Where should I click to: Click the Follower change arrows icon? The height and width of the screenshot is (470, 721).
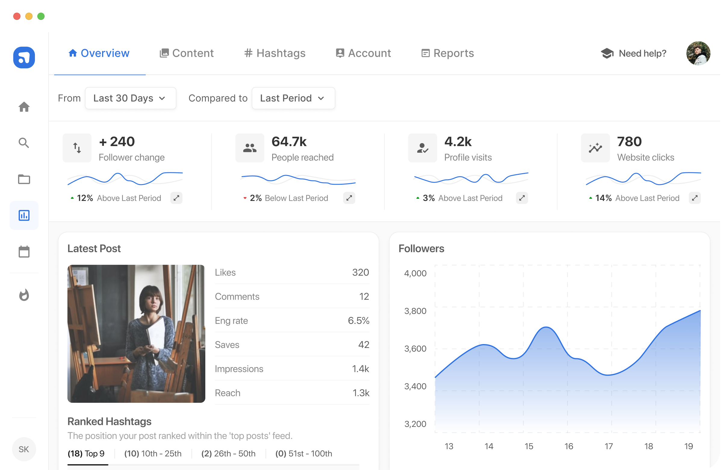point(77,148)
